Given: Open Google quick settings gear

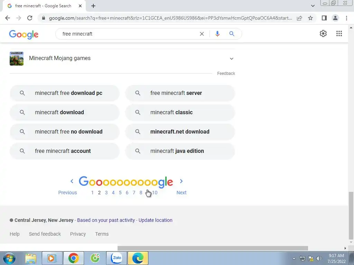Looking at the screenshot, I should tap(323, 33).
